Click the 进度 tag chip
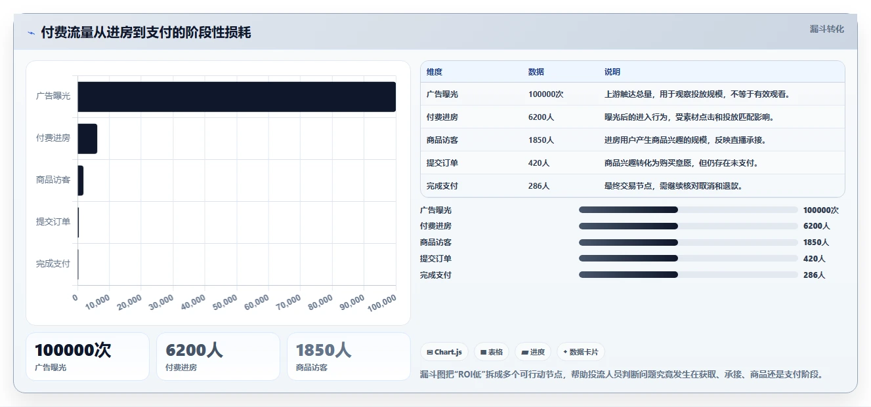This screenshot has height=407, width=871. [533, 352]
